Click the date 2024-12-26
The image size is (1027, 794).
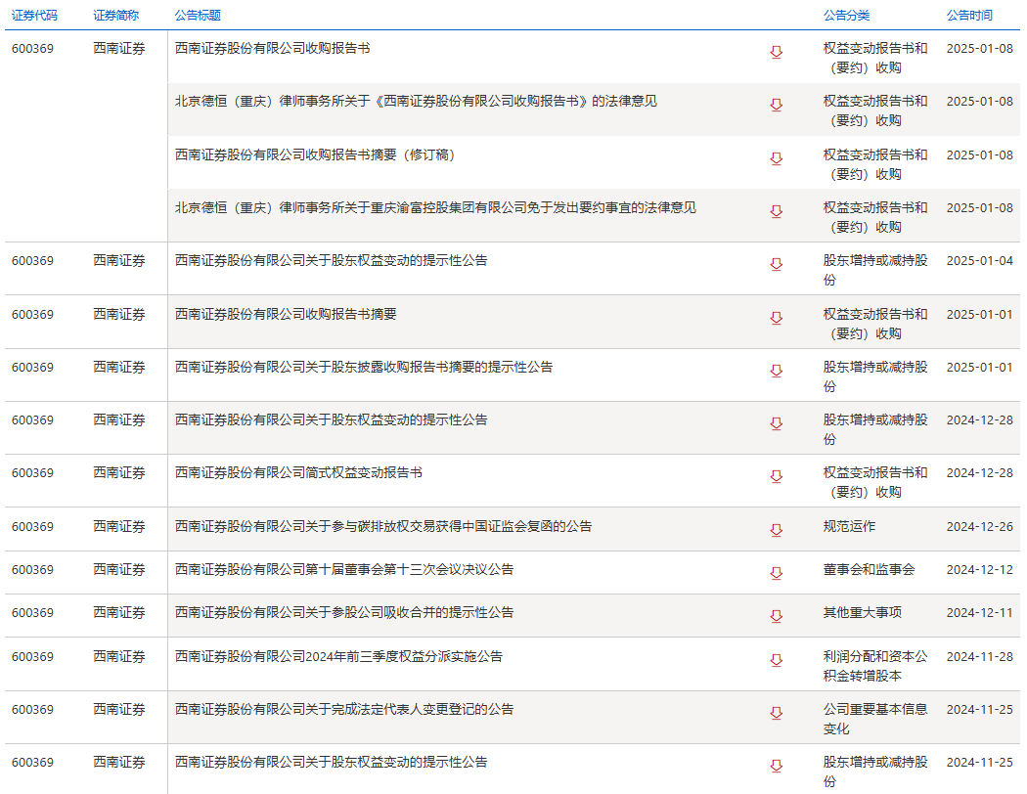point(980,526)
